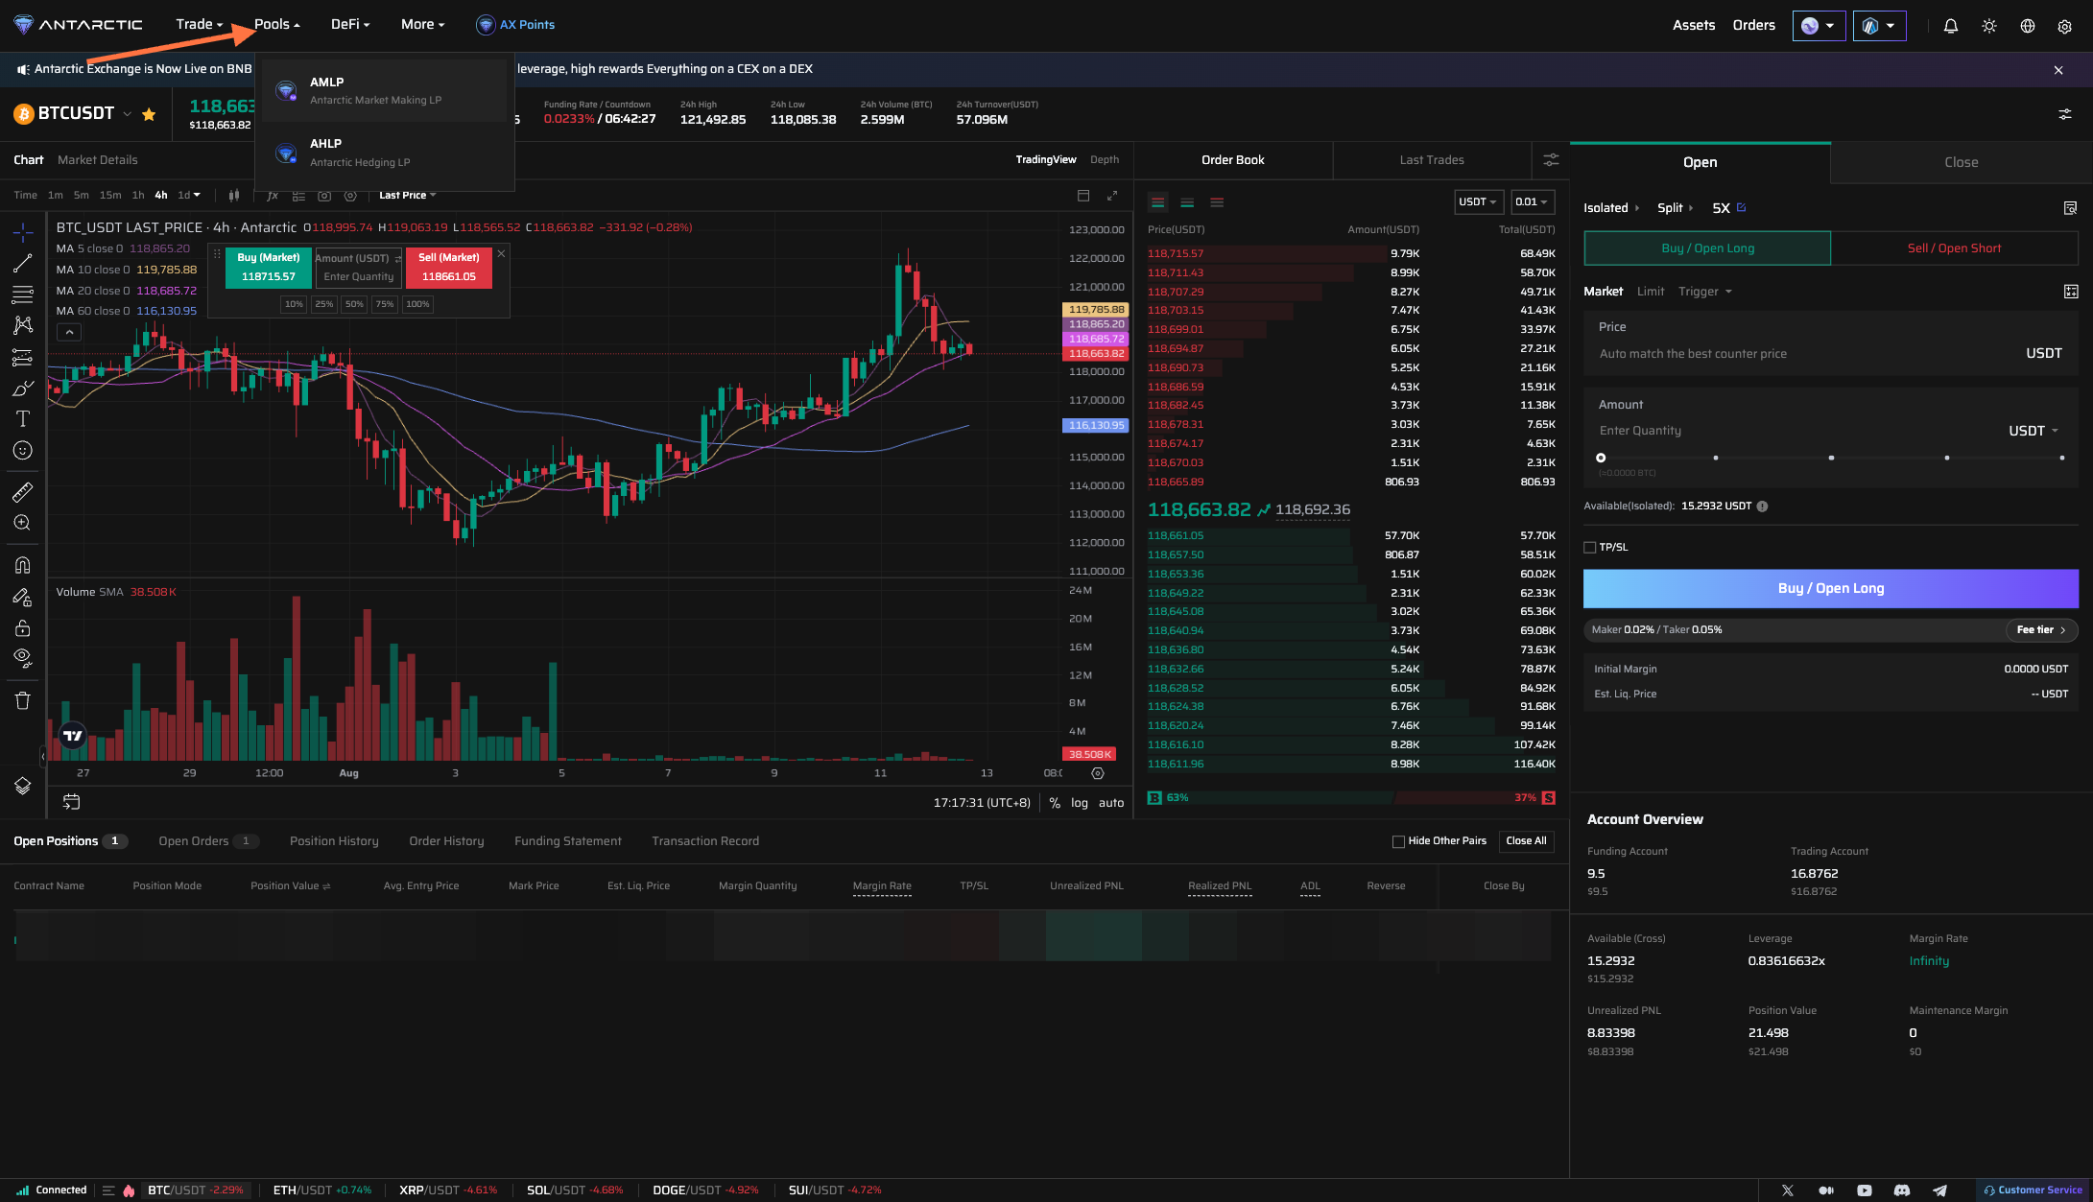Viewport: 2093px width, 1202px height.
Task: Open language globe icon
Action: coord(2027,26)
